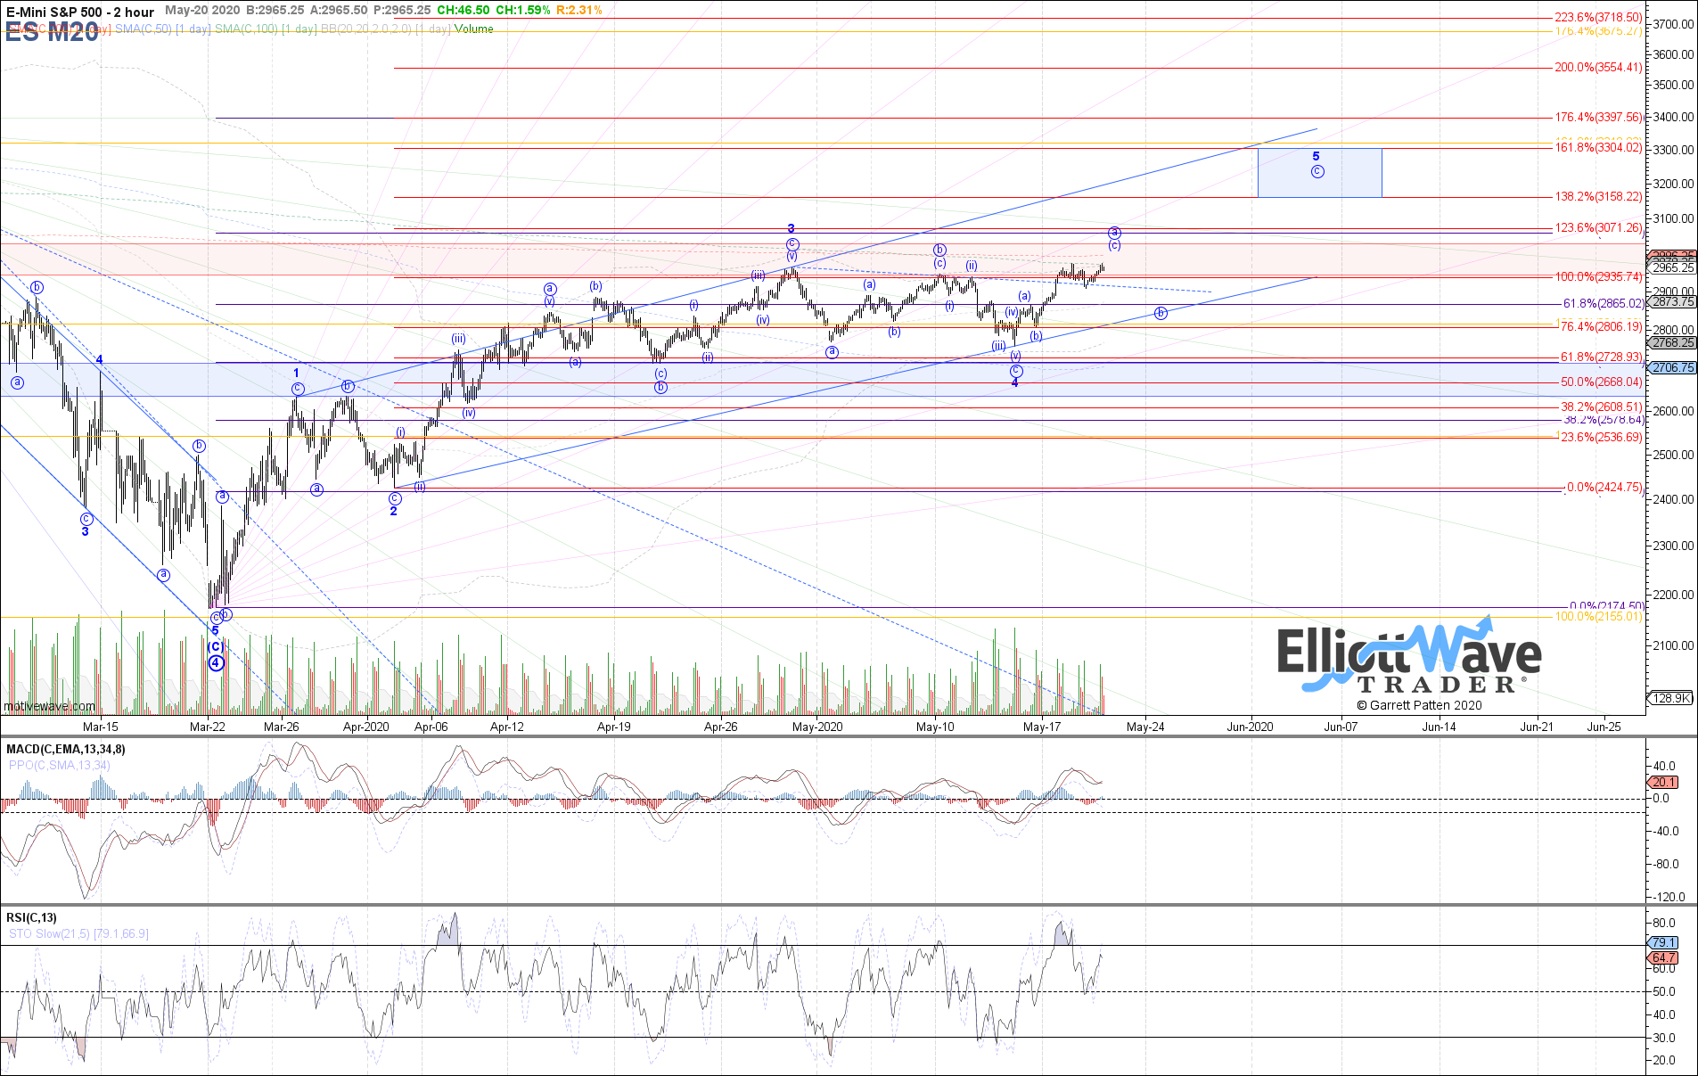
Task: Click the blue wave 1 label near Mar-26 peak
Action: (x=297, y=373)
